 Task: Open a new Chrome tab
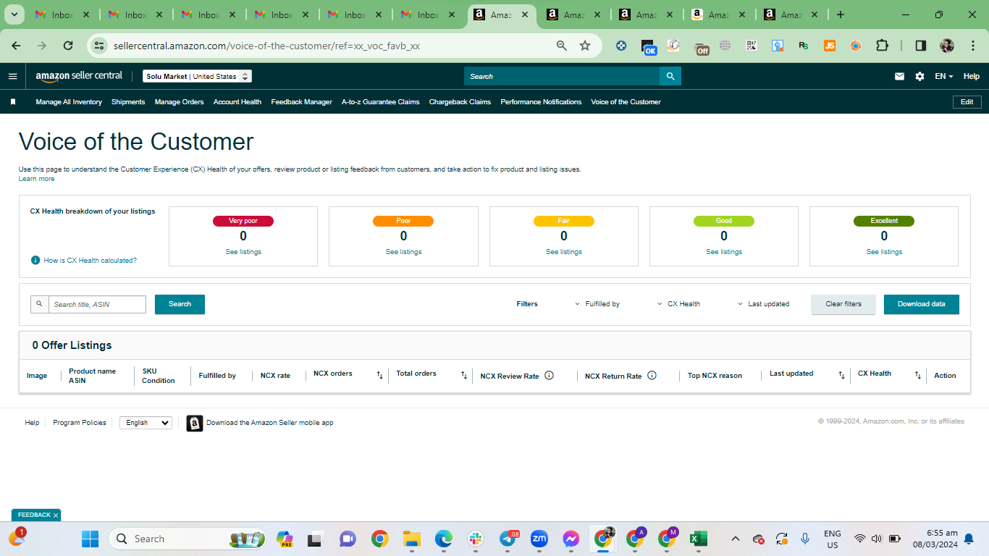click(840, 14)
